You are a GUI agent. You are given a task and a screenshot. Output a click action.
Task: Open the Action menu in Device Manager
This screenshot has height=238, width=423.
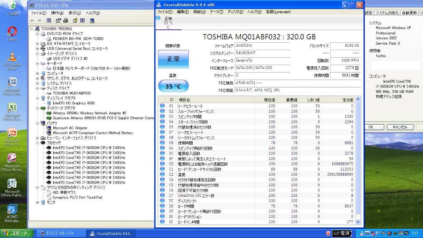click(x=57, y=13)
